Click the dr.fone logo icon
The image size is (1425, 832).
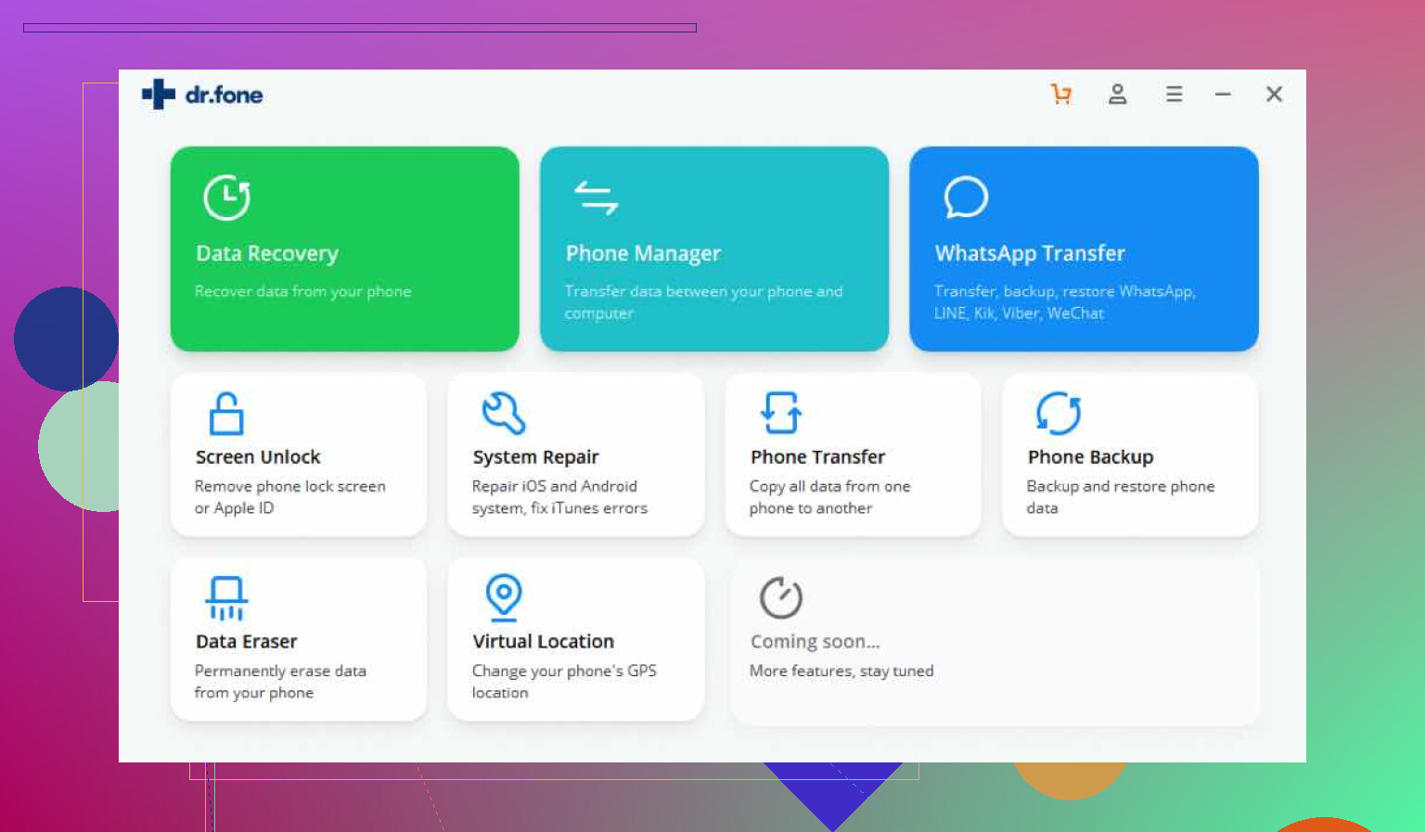pos(159,94)
